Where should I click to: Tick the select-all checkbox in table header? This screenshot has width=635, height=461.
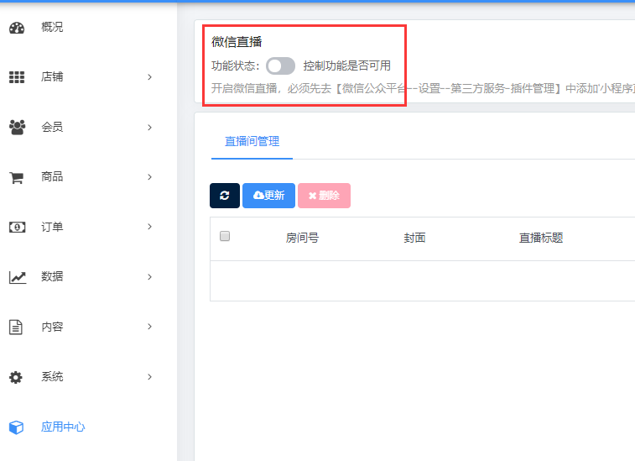point(225,236)
